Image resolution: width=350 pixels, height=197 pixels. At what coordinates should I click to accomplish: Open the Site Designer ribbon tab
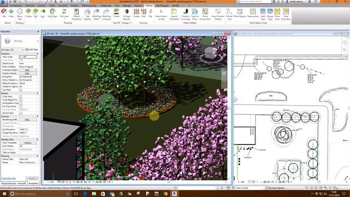point(162,5)
